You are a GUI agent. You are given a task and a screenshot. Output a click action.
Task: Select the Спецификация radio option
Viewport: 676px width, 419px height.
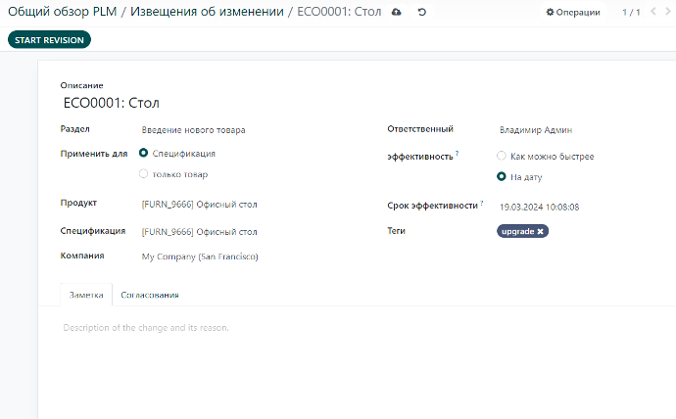(x=144, y=153)
